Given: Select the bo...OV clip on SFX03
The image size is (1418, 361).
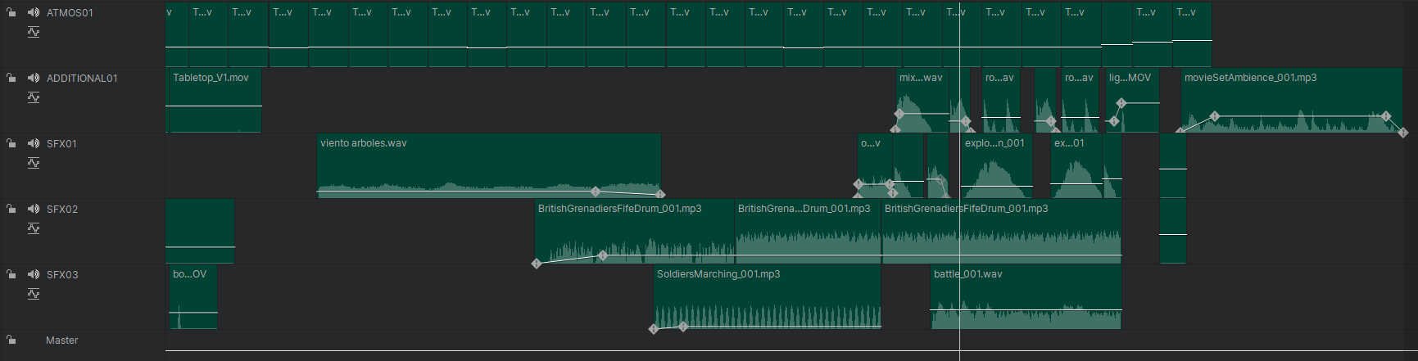Looking at the screenshot, I should (x=193, y=296).
